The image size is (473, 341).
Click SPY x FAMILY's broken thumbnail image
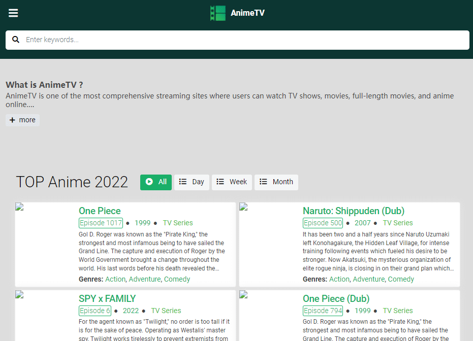click(19, 294)
